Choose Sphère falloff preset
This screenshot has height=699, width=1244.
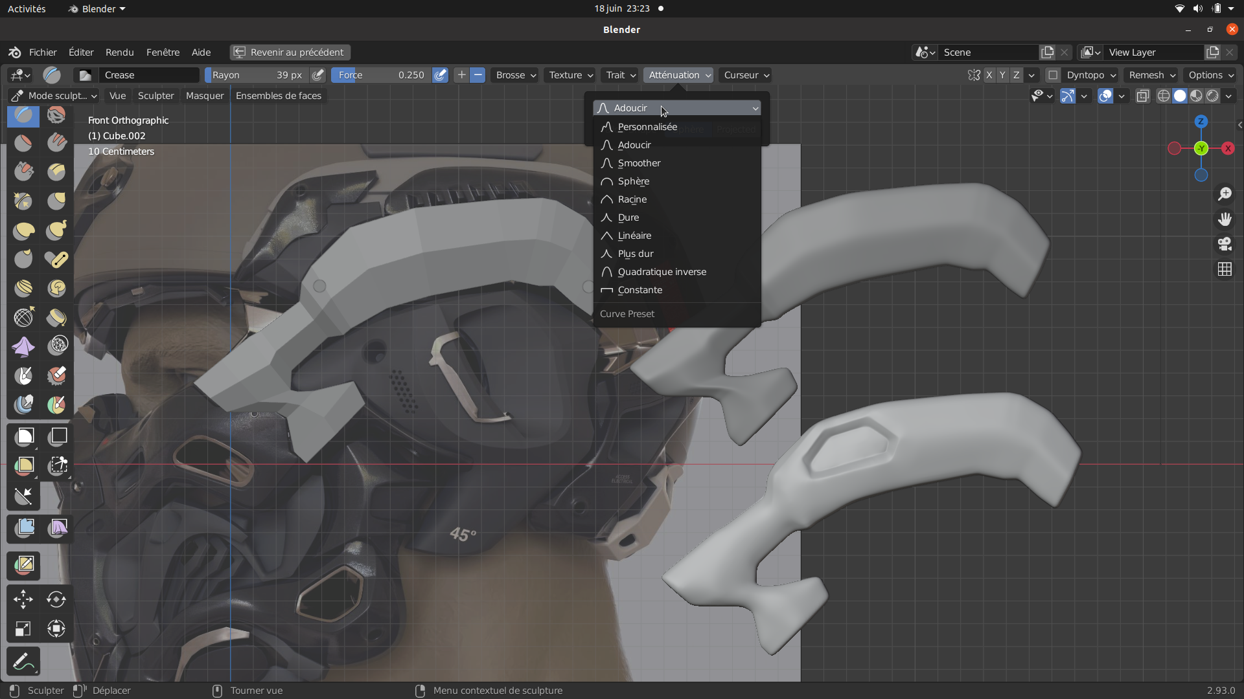point(633,181)
